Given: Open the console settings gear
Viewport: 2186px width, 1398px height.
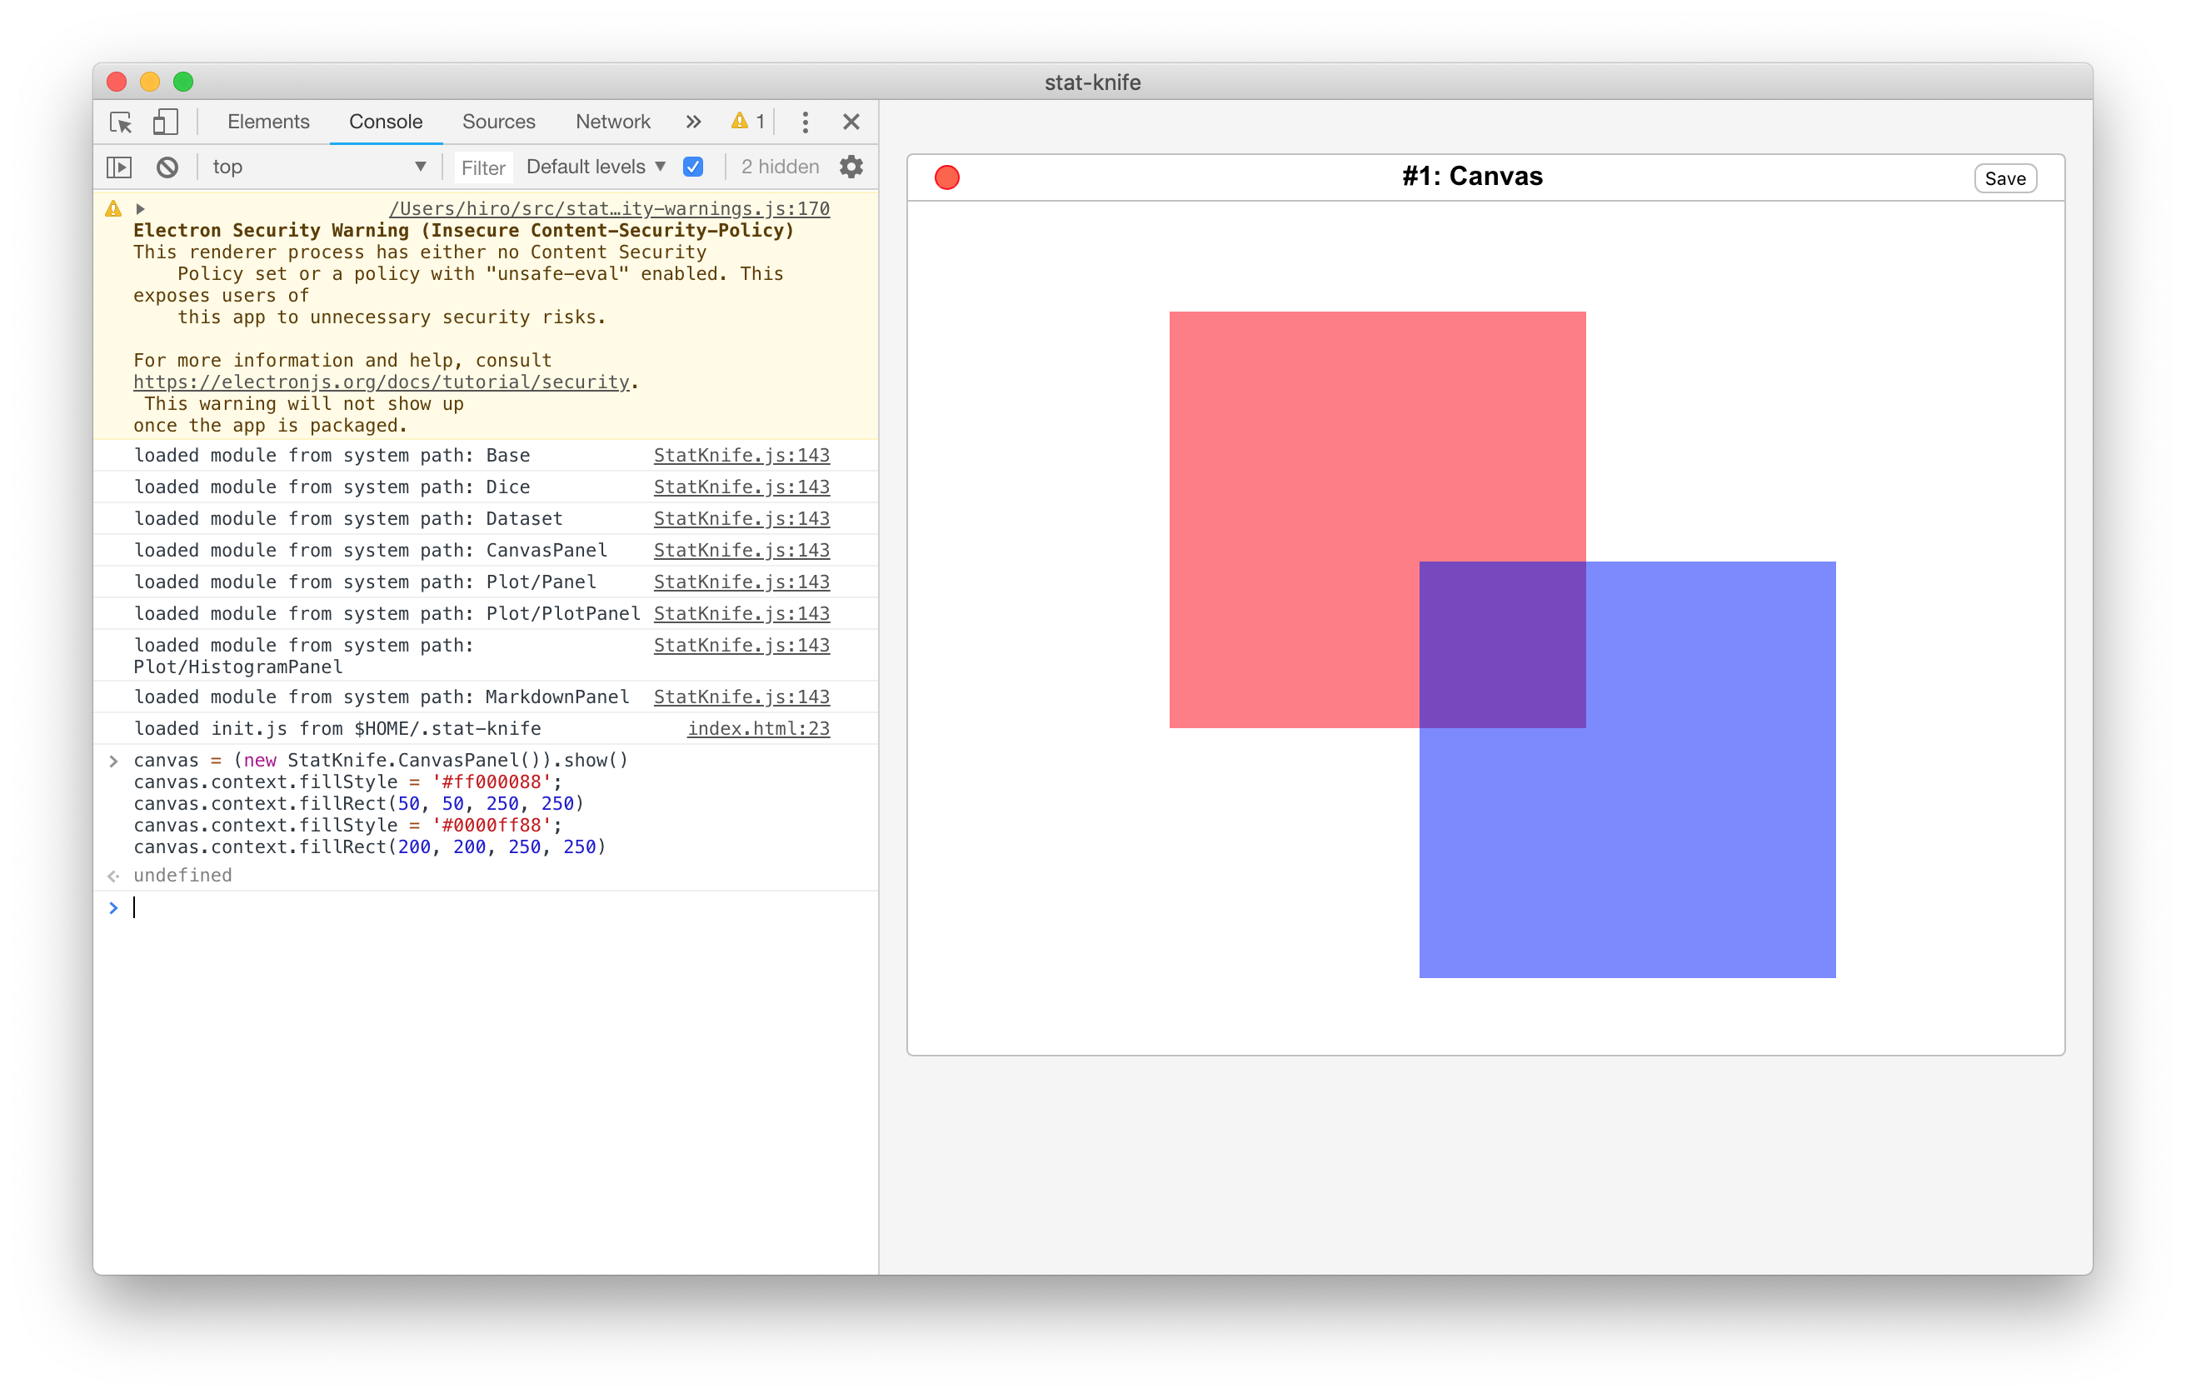Looking at the screenshot, I should [851, 167].
